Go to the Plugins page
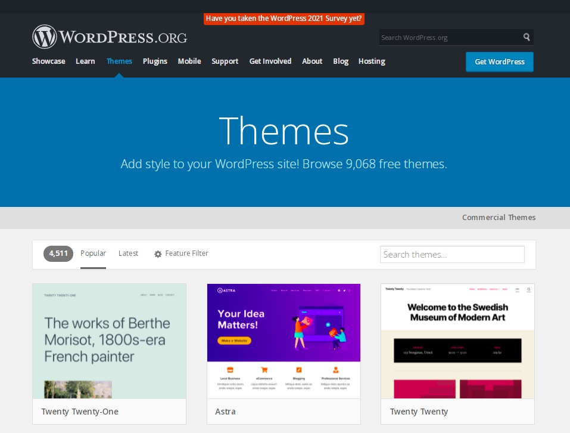The height and width of the screenshot is (433, 570). [x=155, y=61]
